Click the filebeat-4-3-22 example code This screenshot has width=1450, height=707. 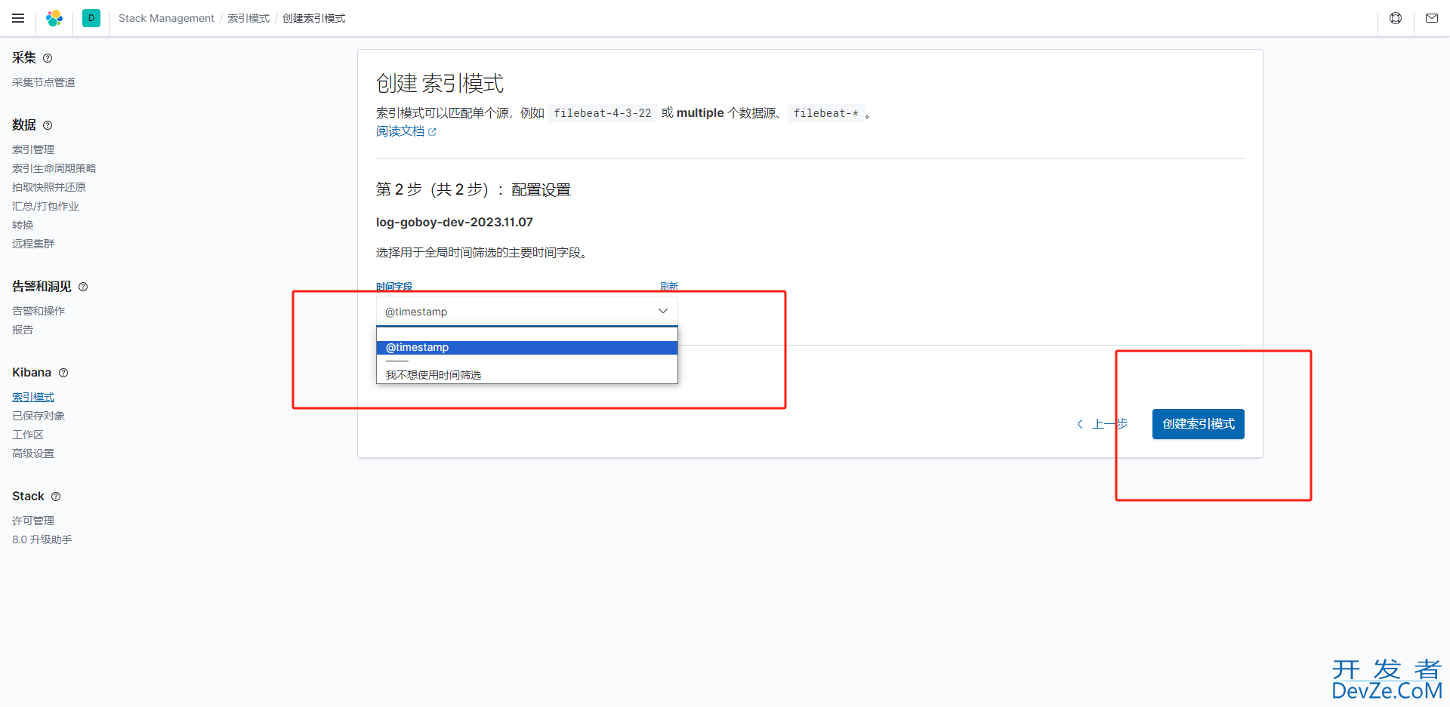click(603, 113)
